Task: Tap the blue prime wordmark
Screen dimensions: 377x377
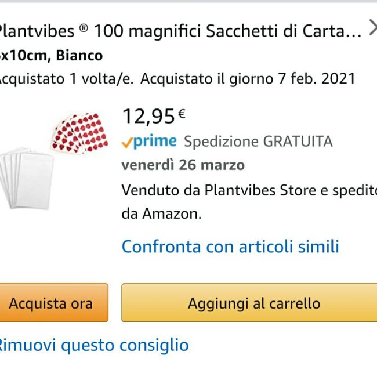Action: pos(155,141)
